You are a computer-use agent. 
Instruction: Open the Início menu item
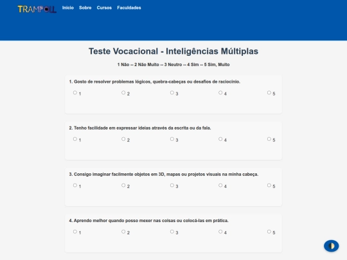point(68,8)
